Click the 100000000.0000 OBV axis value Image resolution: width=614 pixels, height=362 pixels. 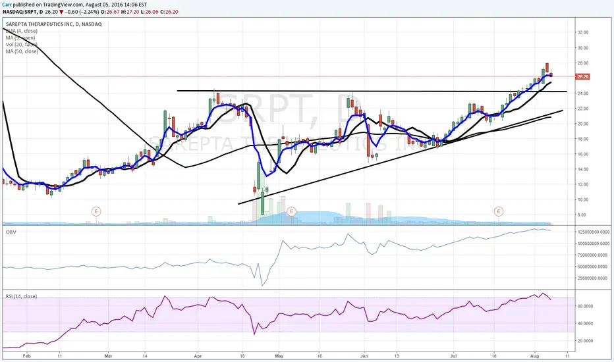click(x=594, y=244)
